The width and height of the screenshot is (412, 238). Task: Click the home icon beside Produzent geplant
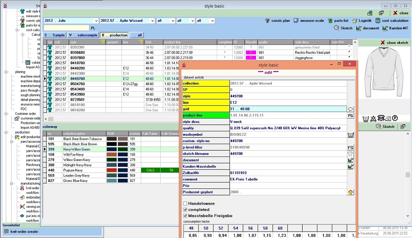point(350,192)
